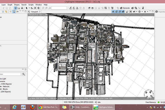This screenshot has width=165, height=110.
Task: Open Internet Explorer from the taskbar
Action: pos(14,107)
